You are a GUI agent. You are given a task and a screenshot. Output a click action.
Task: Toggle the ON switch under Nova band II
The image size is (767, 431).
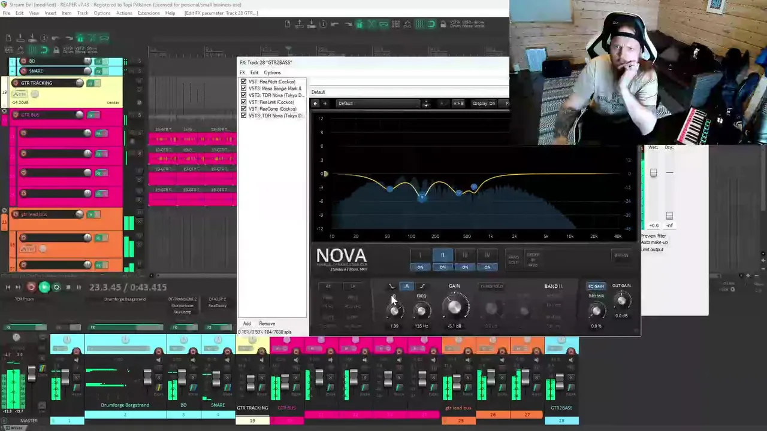coord(442,267)
